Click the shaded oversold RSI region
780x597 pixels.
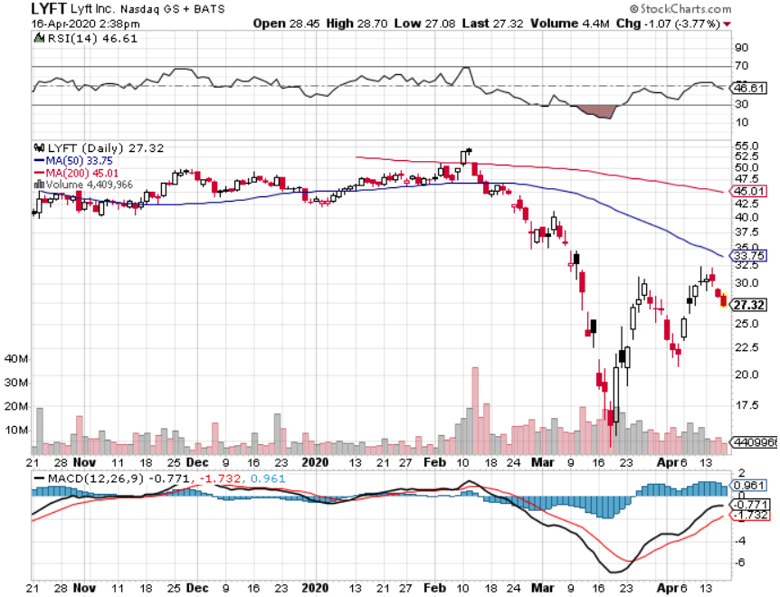[x=597, y=111]
